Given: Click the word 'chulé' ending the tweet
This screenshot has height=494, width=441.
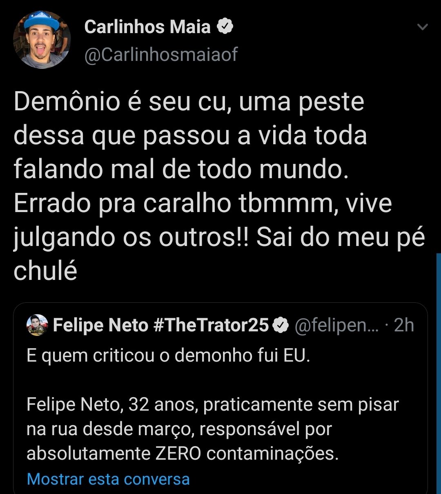Looking at the screenshot, I should point(45,271).
